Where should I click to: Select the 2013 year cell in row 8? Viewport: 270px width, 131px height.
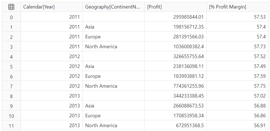pyautogui.click(x=75, y=96)
